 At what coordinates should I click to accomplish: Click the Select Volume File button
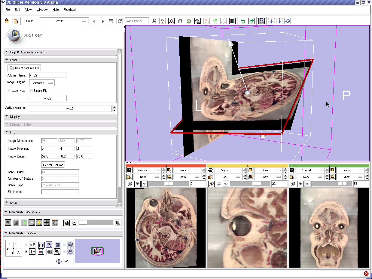(24, 68)
